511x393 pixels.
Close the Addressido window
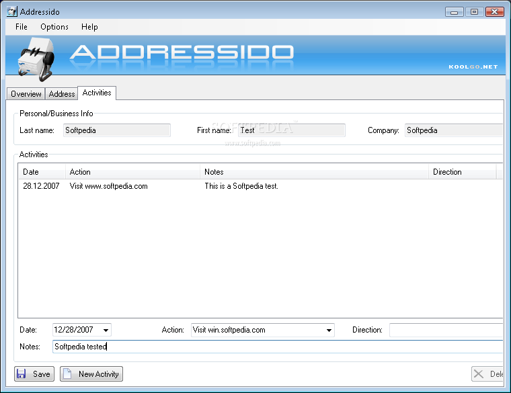pos(495,12)
